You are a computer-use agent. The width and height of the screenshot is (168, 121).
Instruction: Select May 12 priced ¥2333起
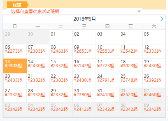[x=154, y=51]
